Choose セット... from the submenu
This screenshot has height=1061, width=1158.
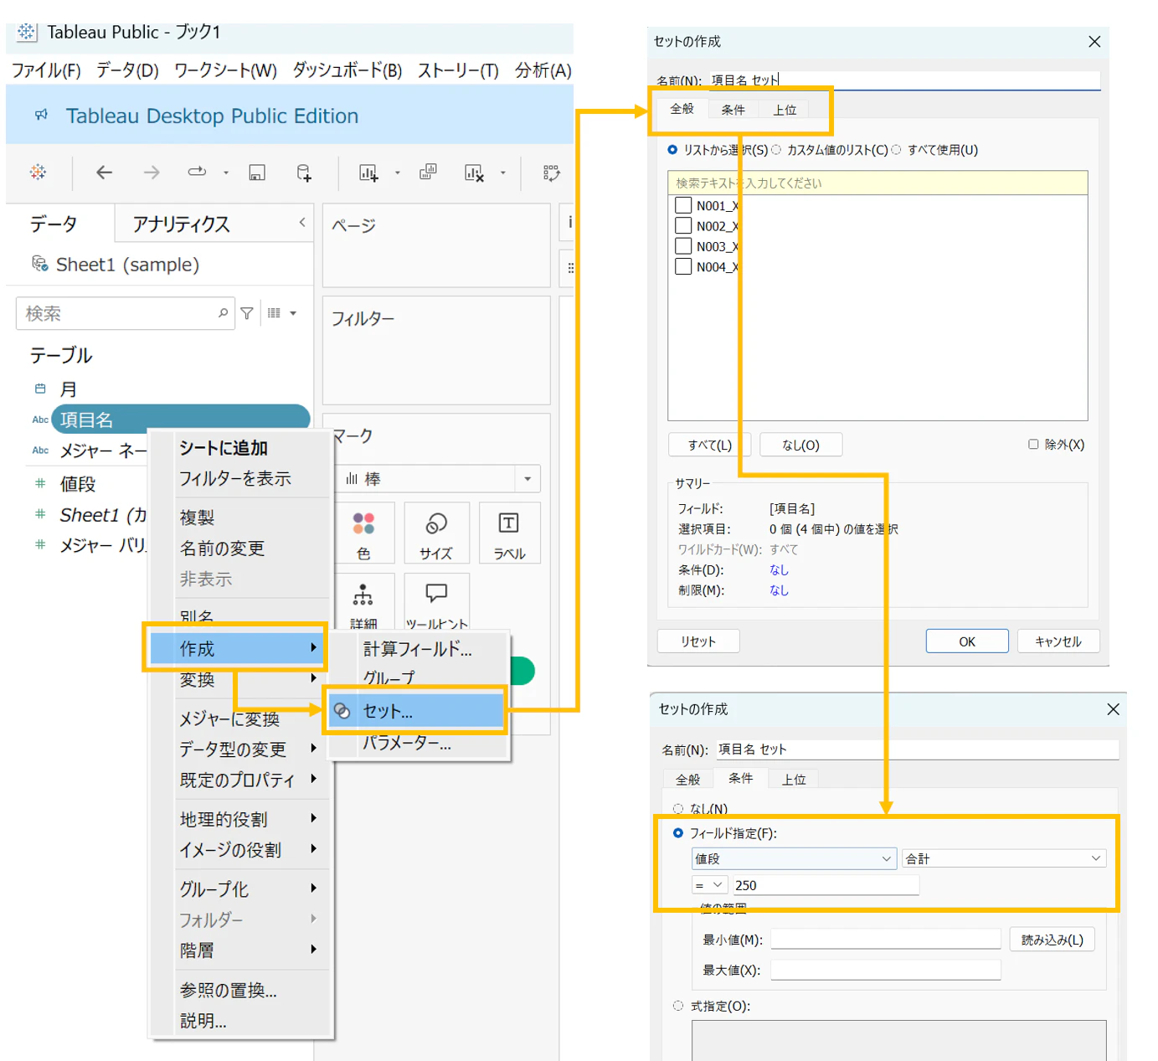pos(416,711)
